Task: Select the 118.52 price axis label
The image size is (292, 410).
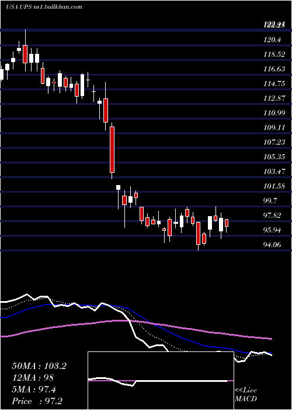Action: point(274,54)
